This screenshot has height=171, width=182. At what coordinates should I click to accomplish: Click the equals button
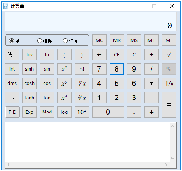pyautogui.click(x=169, y=105)
